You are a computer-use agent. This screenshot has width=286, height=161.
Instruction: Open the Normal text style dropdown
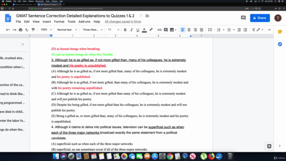[x=67, y=30]
